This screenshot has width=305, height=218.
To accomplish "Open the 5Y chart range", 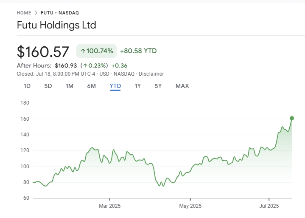I will [x=158, y=86].
